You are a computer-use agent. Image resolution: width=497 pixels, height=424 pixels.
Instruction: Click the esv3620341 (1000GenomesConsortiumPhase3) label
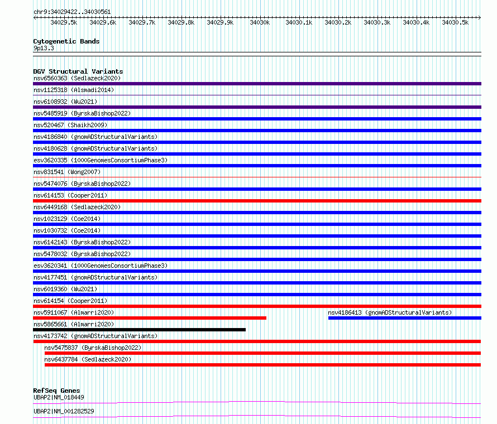click(101, 266)
